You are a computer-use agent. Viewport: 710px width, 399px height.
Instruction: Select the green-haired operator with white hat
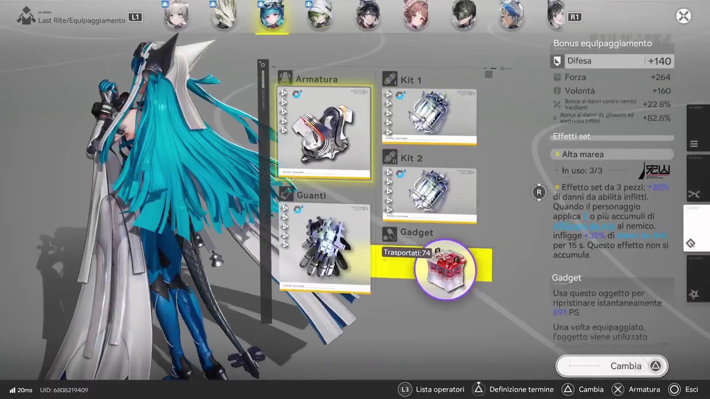click(x=320, y=15)
